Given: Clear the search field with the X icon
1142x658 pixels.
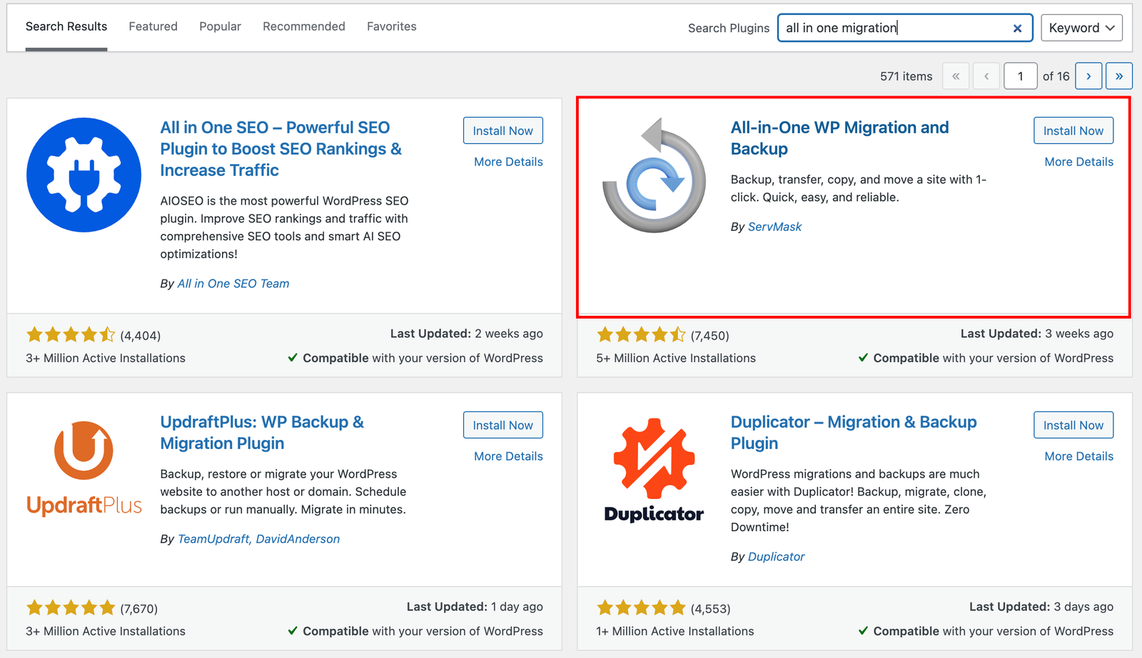Looking at the screenshot, I should (x=1017, y=28).
